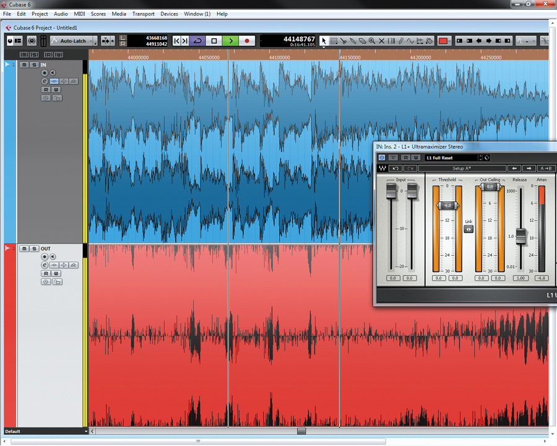Toggle inserts bypass state on IN track
This screenshot has height=446, width=557.
point(54,81)
